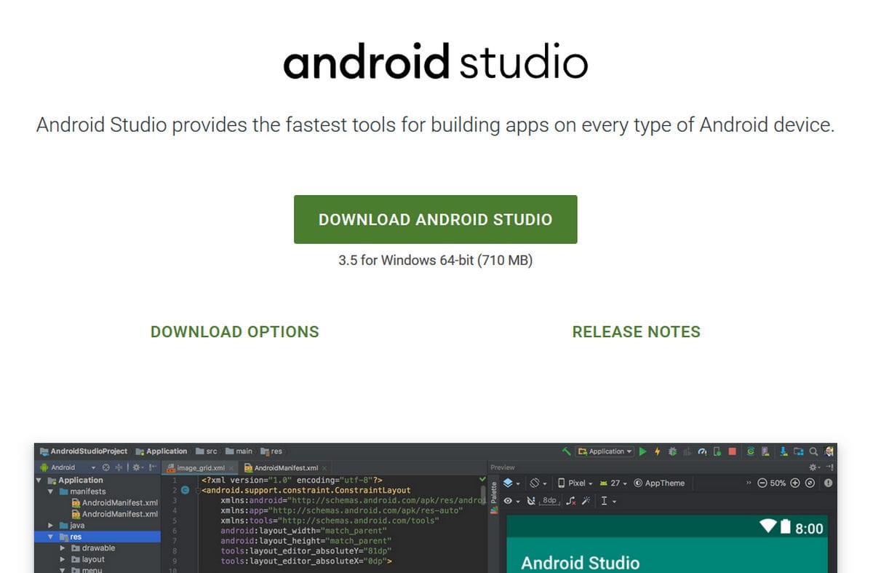Expand the drawable folder arrow
The height and width of the screenshot is (573, 873).
pyautogui.click(x=63, y=548)
